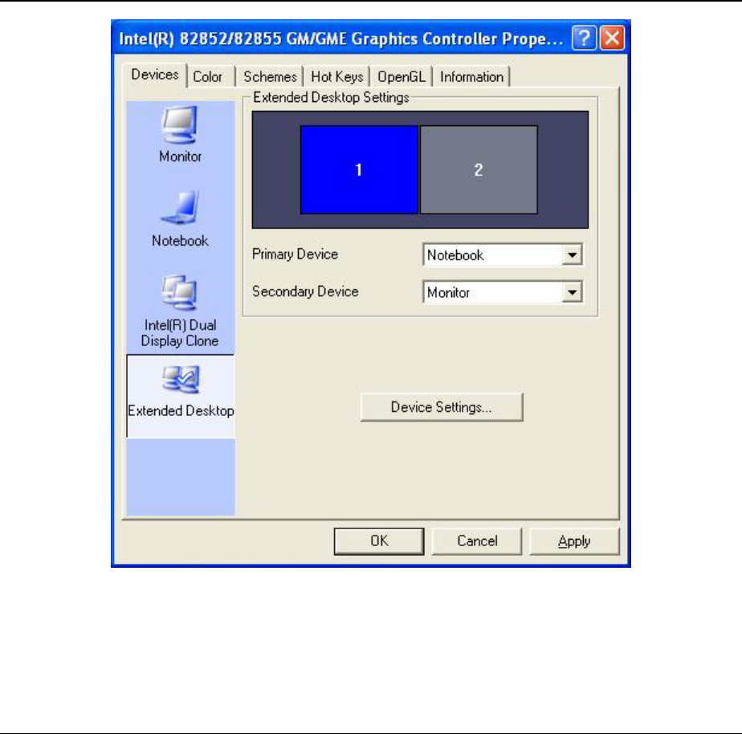Switch to the Devices tab

(x=155, y=75)
